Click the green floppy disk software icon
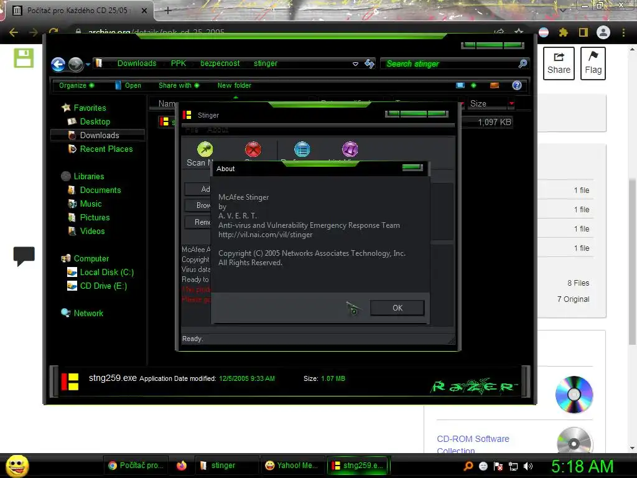Image resolution: width=637 pixels, height=478 pixels. 24,58
